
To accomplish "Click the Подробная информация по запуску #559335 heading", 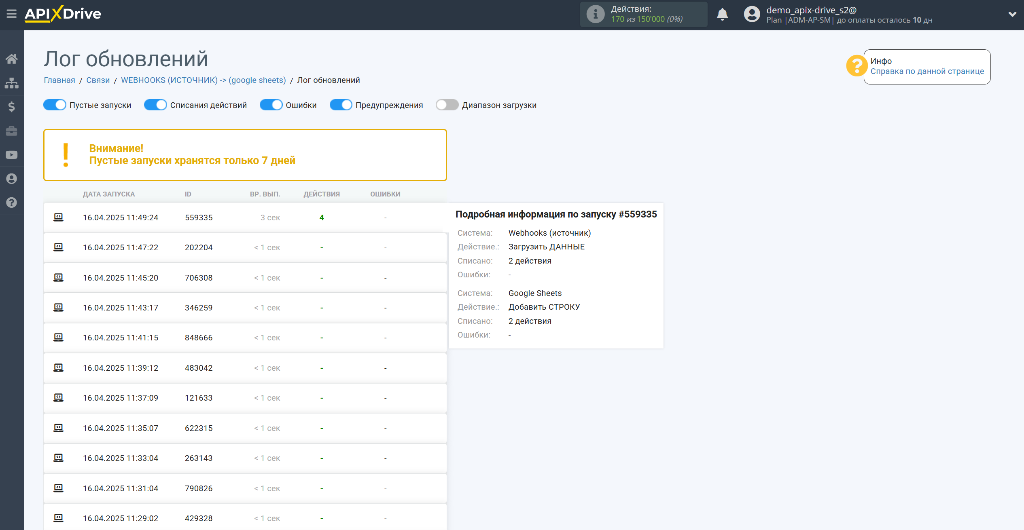I will (556, 214).
